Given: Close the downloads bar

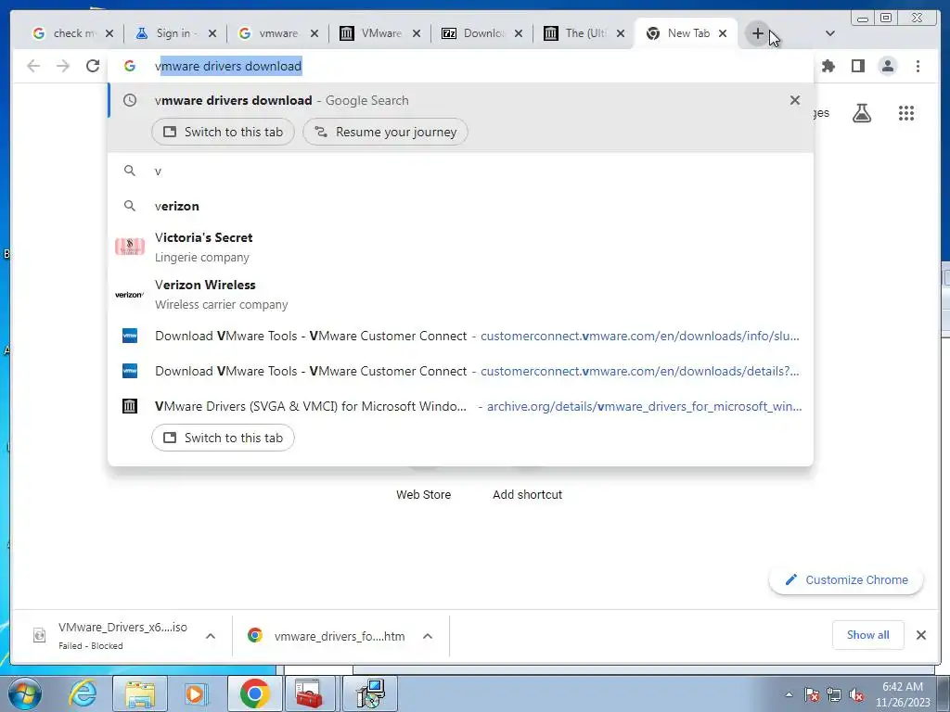Looking at the screenshot, I should (921, 634).
